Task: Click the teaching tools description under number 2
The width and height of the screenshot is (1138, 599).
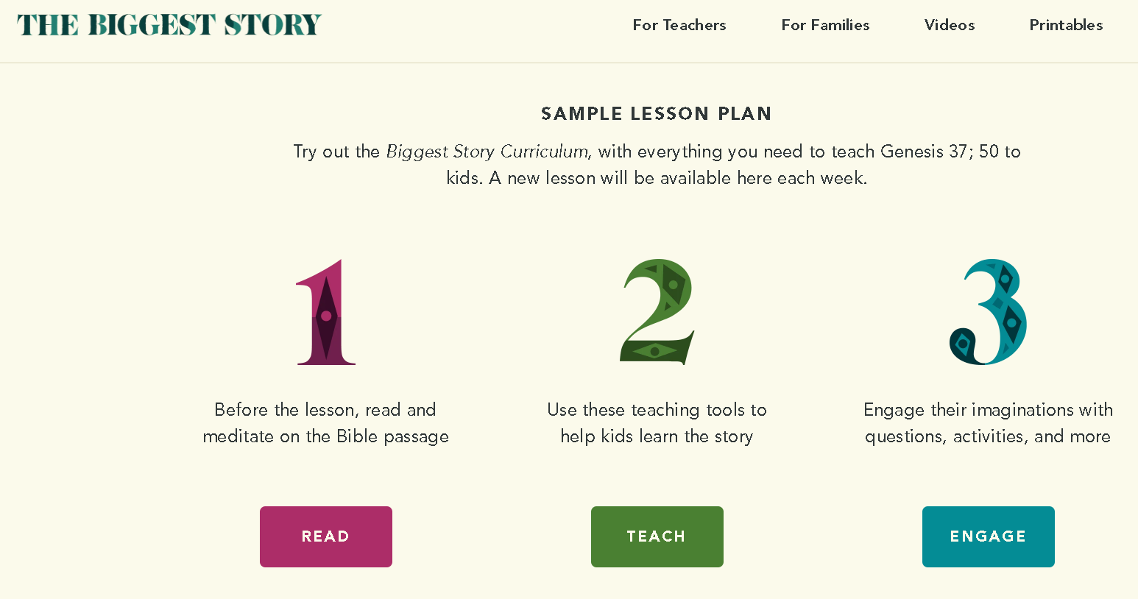Action: tap(657, 423)
